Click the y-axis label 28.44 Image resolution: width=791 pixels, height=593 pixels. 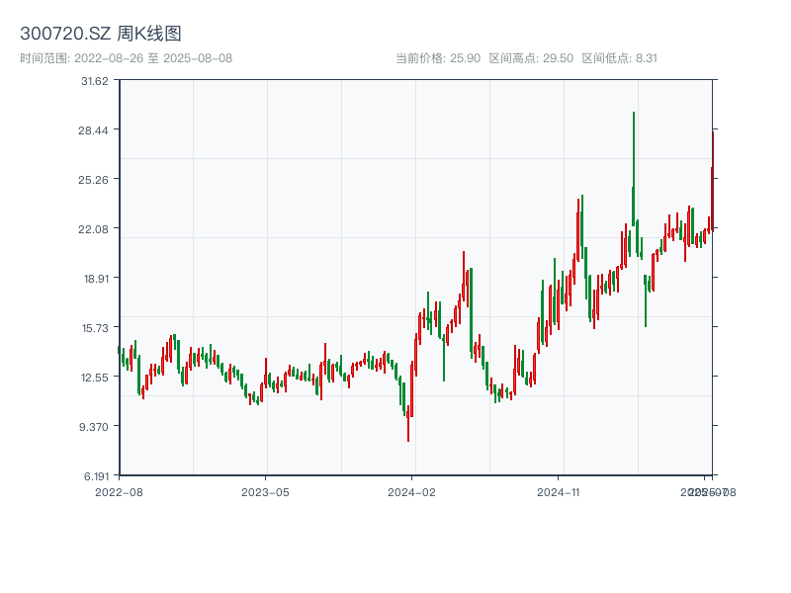click(x=93, y=130)
